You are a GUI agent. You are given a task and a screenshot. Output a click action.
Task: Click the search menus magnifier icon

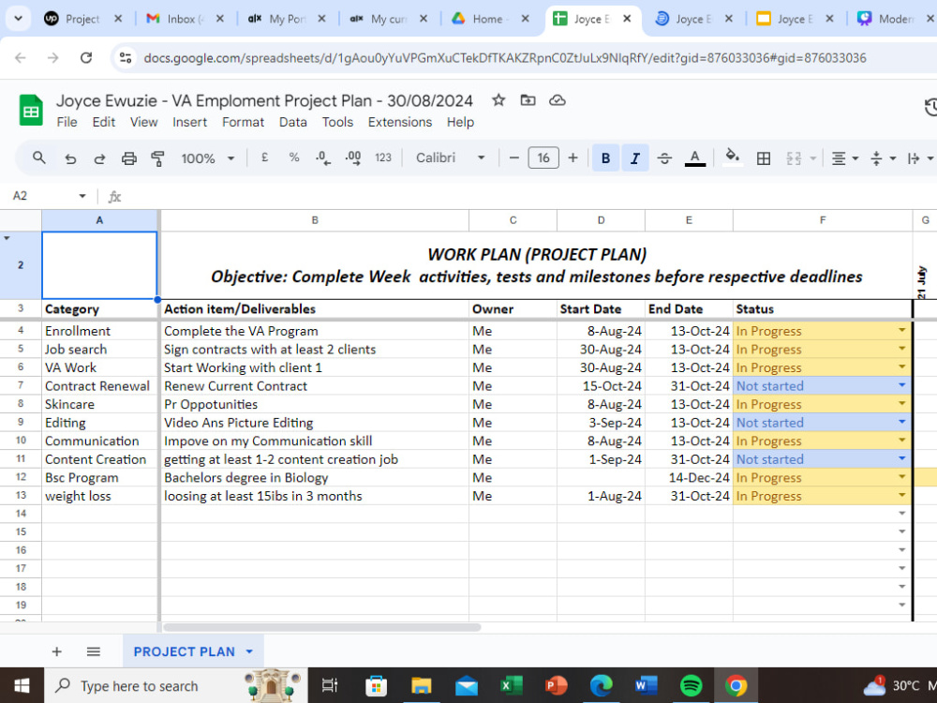point(38,157)
